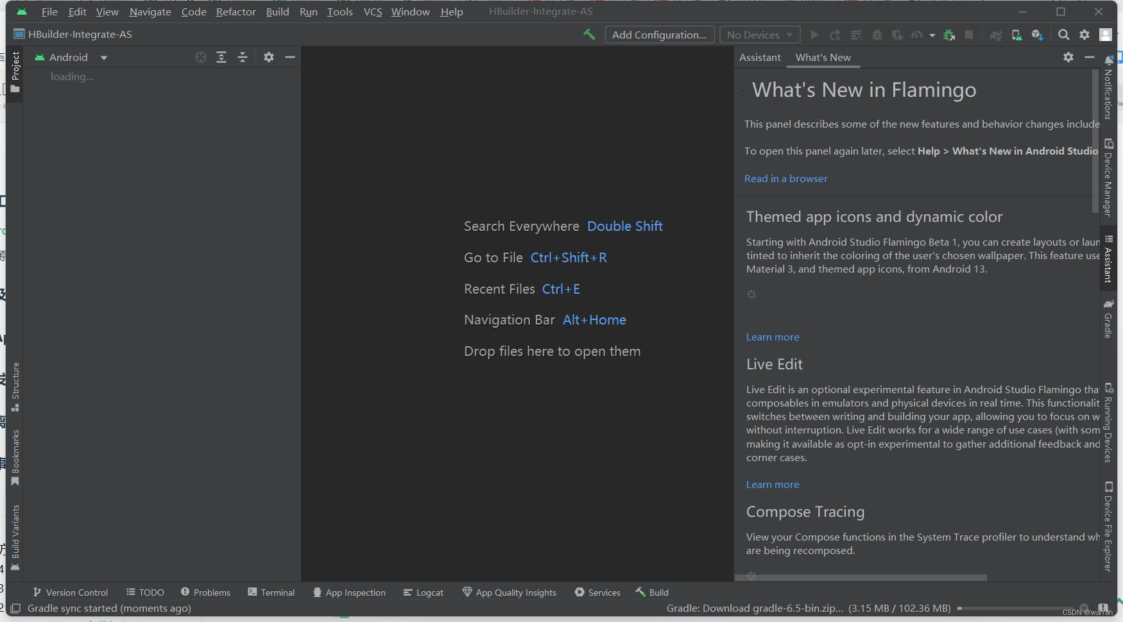Open the TODO tool window
This screenshot has height=622, width=1123.
[x=145, y=593]
